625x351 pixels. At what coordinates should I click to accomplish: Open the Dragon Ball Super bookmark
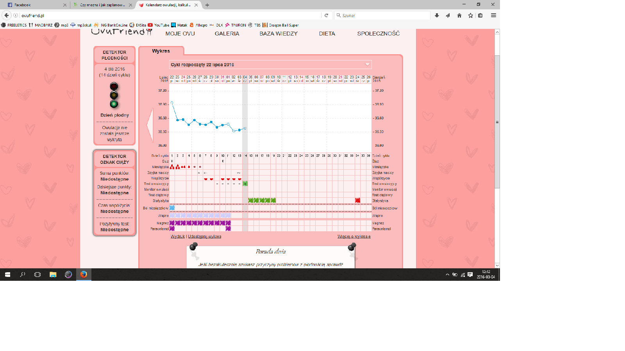click(x=281, y=25)
